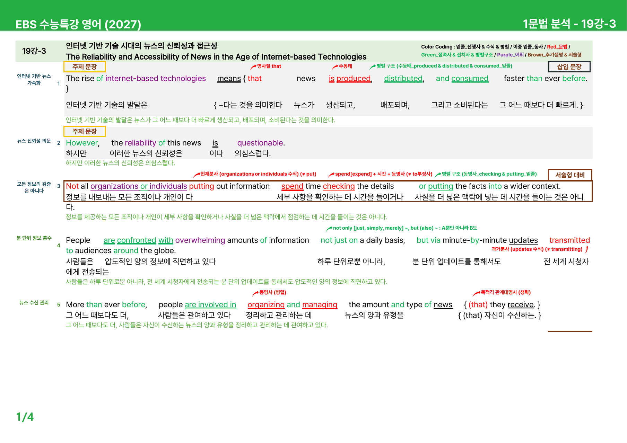This screenshot has width=627, height=443.
Task: Click the green arrow before not only annotation
Action: pyautogui.click(x=329, y=229)
